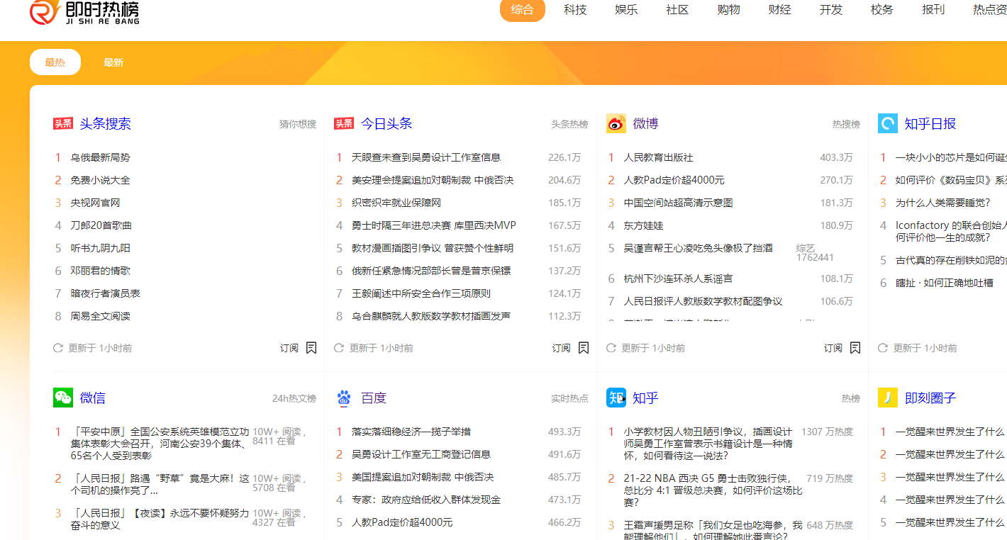Click bookmark icon in 今日头条 card
Viewport: 1007px width, 540px height.
584,348
